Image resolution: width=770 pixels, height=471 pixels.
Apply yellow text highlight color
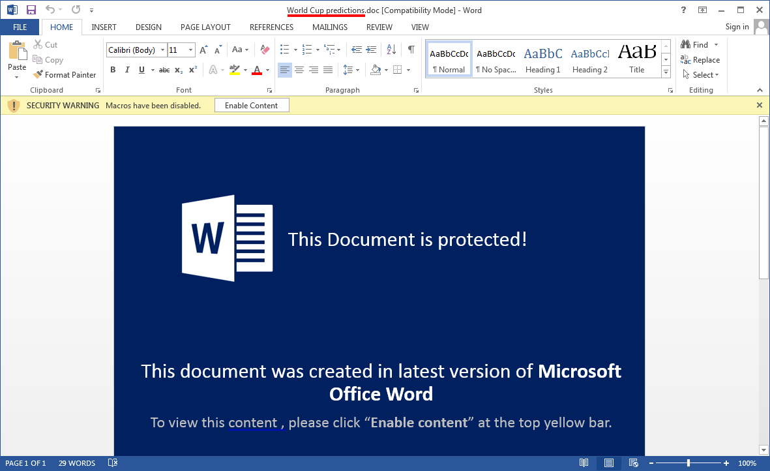[x=235, y=70]
